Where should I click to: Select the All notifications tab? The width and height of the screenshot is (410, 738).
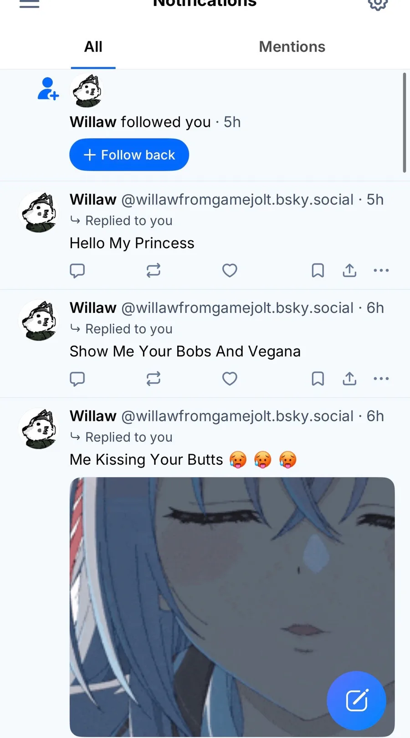[93, 46]
